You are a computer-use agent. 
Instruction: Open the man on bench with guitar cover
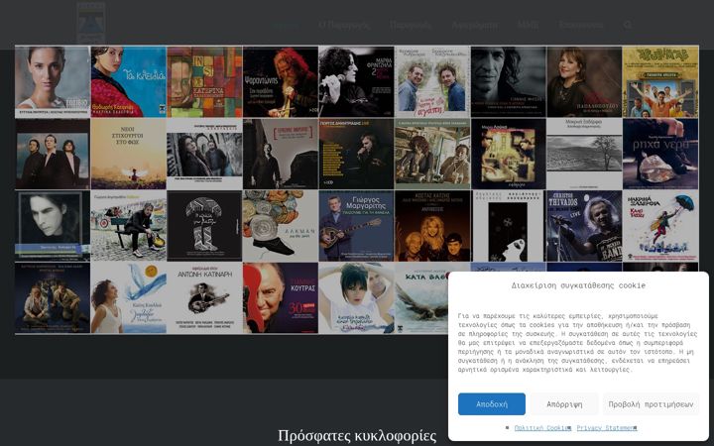point(128,226)
